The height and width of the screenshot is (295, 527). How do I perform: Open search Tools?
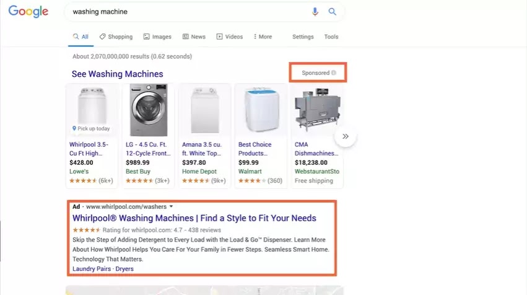tap(331, 37)
